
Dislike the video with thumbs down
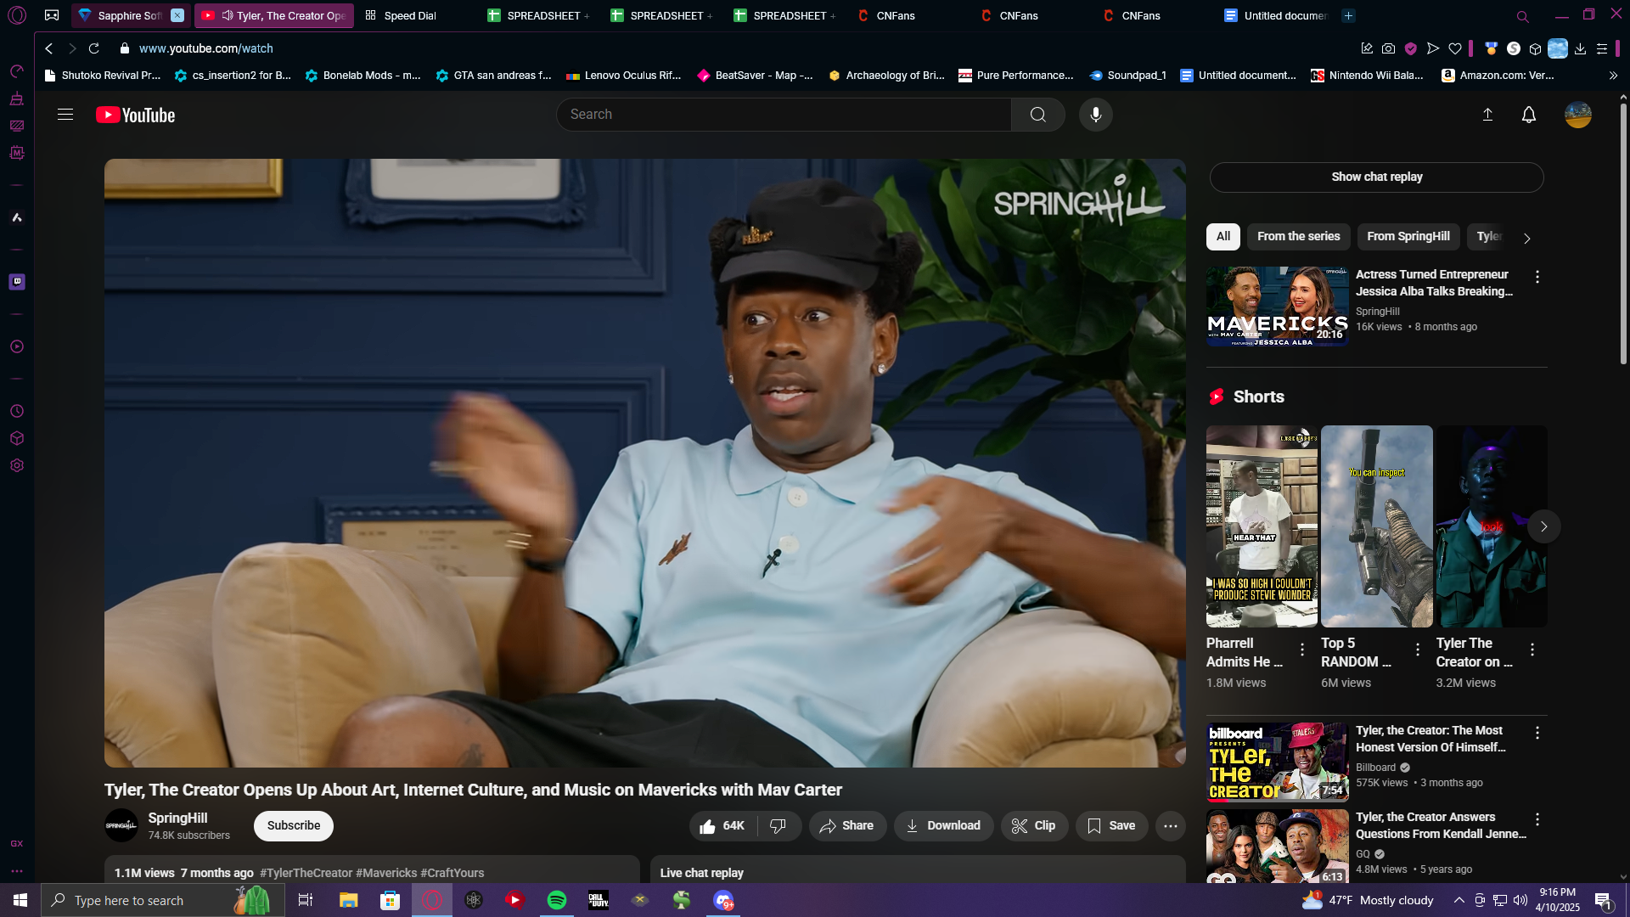778,825
